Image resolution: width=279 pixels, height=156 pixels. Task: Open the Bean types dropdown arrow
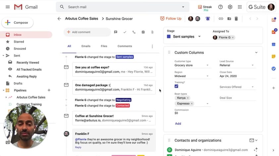[x=207, y=104]
